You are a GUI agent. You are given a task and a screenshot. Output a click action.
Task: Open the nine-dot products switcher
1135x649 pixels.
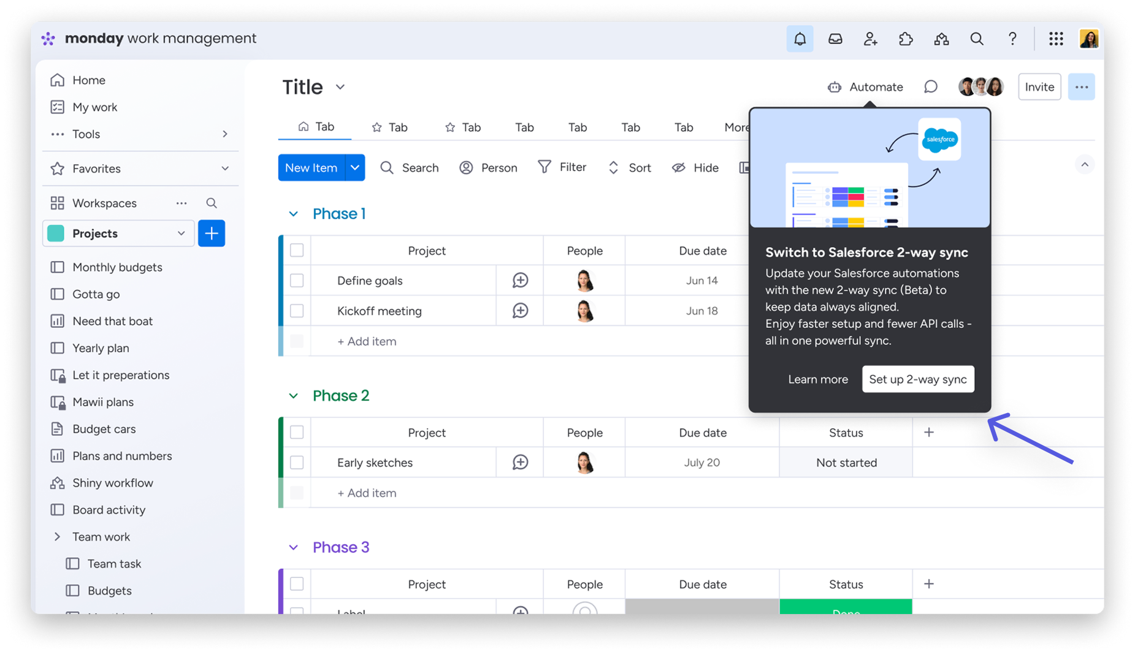pyautogui.click(x=1056, y=39)
